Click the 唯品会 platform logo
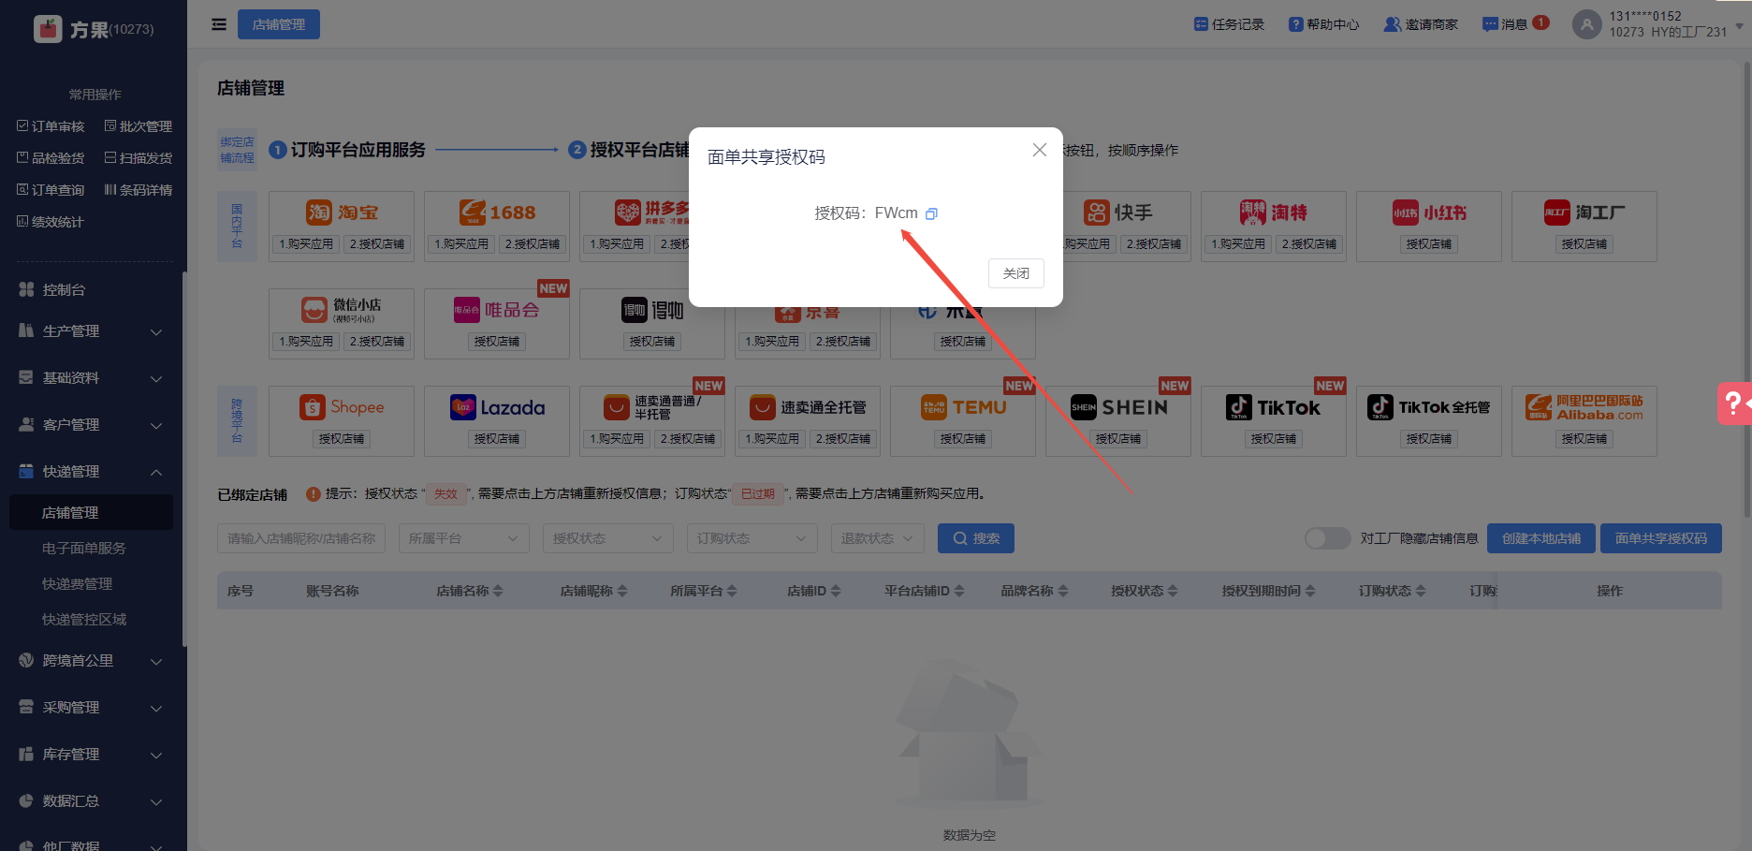1752x851 pixels. pos(497,310)
